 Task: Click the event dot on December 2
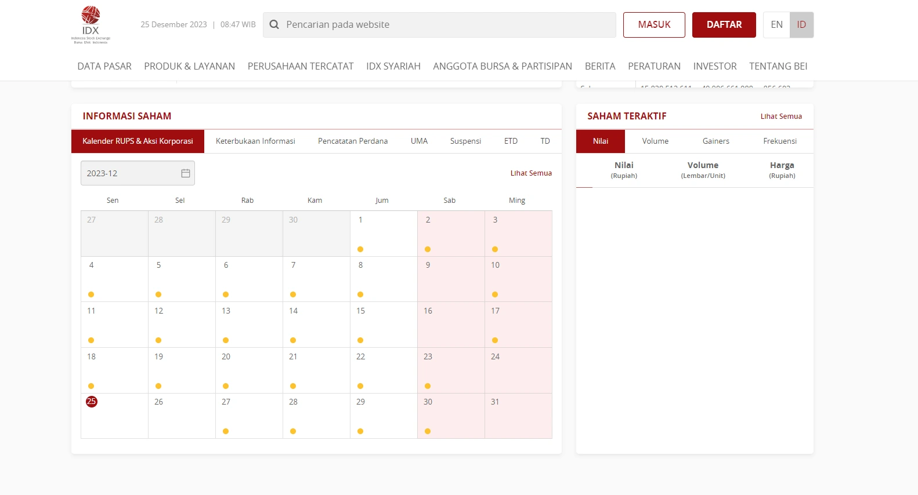click(x=428, y=249)
